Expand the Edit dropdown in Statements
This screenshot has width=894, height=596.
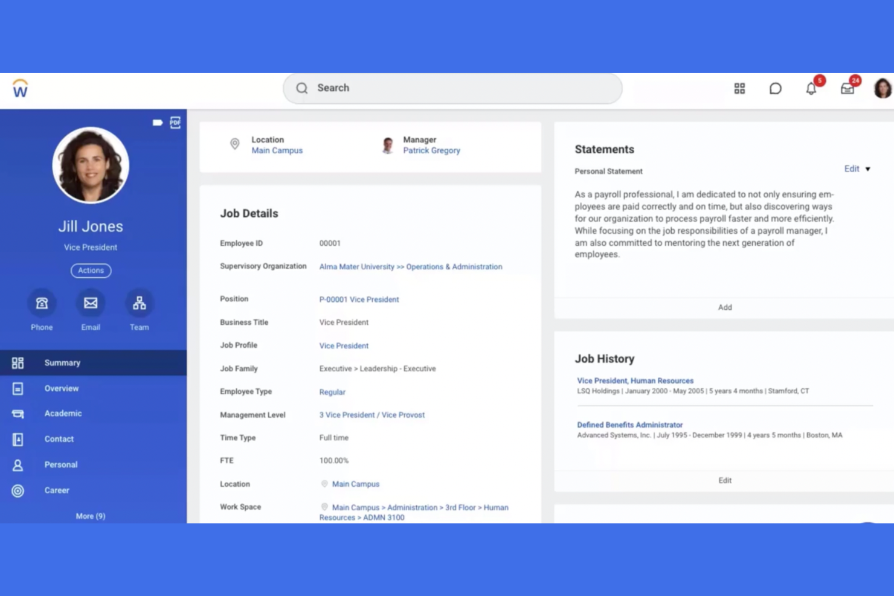857,169
